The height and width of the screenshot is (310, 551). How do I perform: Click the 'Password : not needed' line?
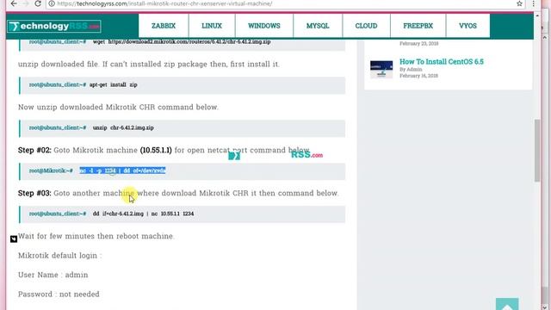tap(59, 294)
